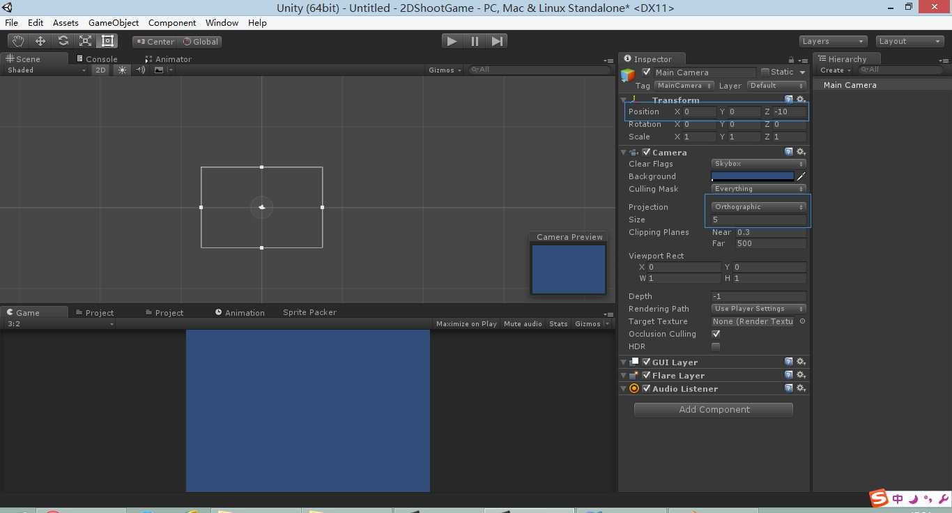Open Camera component help icon
Image resolution: width=952 pixels, height=513 pixels.
pyautogui.click(x=789, y=152)
